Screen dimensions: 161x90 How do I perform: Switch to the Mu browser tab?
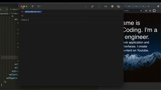128,6
